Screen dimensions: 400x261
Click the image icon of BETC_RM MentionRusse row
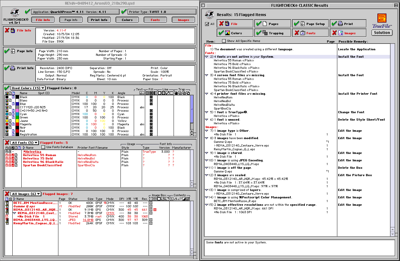pyautogui.click(x=7, y=203)
